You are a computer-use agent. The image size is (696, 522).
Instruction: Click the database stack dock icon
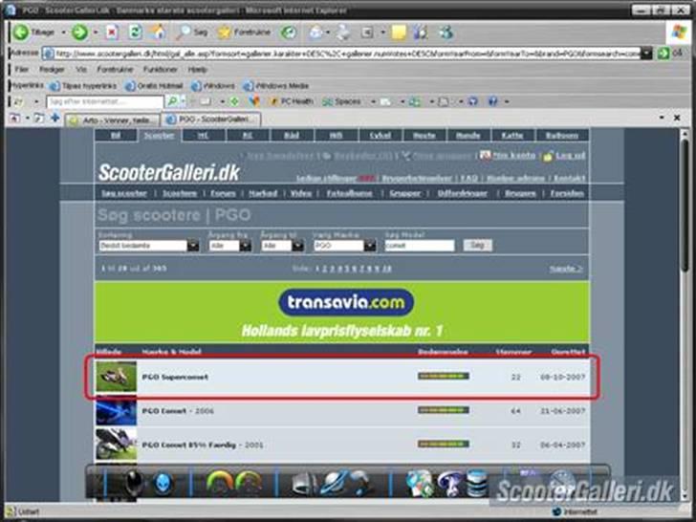[x=476, y=484]
